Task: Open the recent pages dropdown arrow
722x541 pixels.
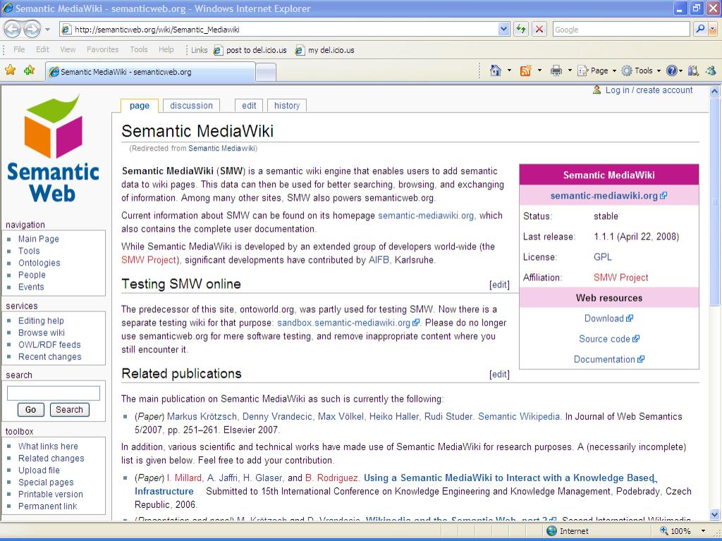Action: tap(47, 30)
